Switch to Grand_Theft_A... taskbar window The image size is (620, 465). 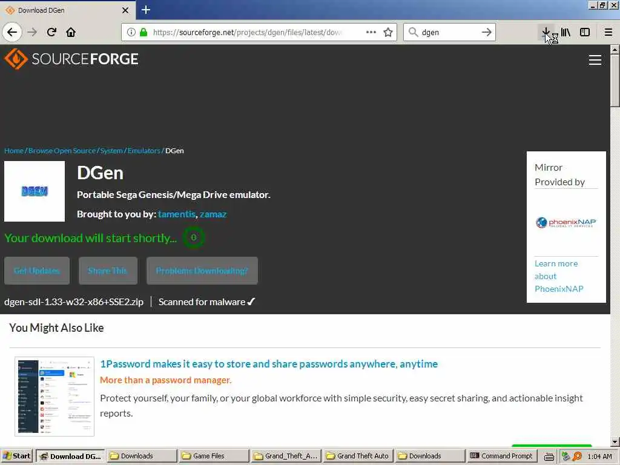click(x=286, y=456)
